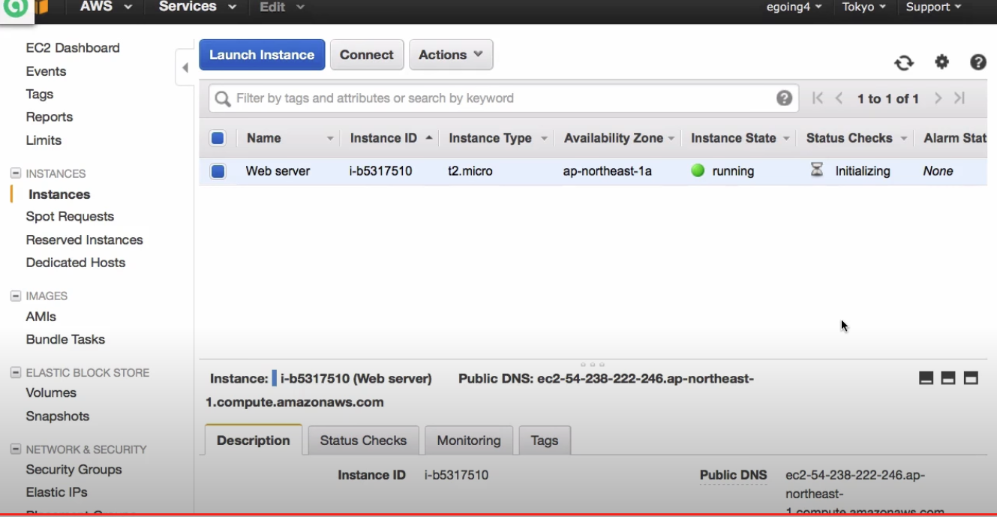Open Limits in the sidebar
The height and width of the screenshot is (517, 997).
pyautogui.click(x=44, y=140)
